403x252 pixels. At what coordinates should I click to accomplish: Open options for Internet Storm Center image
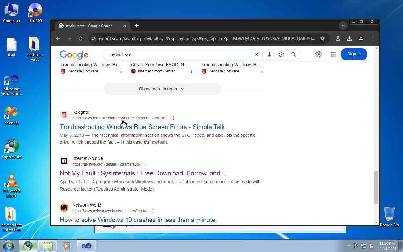pyautogui.click(x=191, y=71)
